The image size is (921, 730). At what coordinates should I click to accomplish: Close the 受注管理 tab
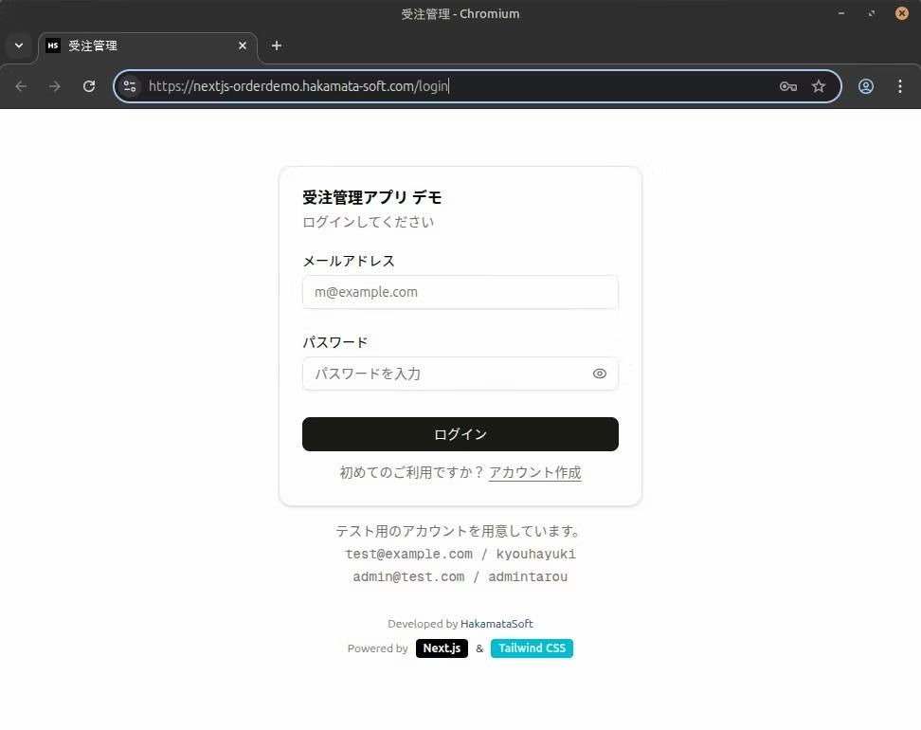click(x=242, y=46)
